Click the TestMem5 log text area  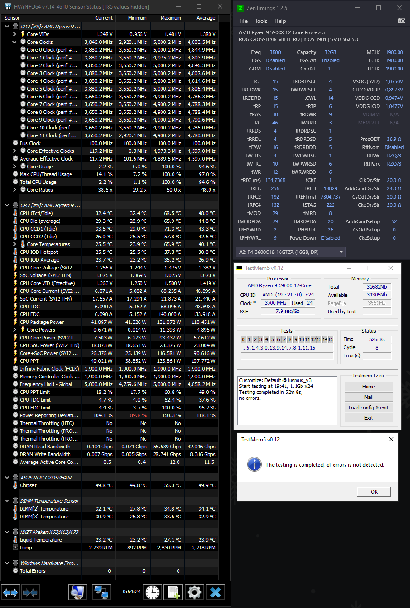(x=287, y=401)
